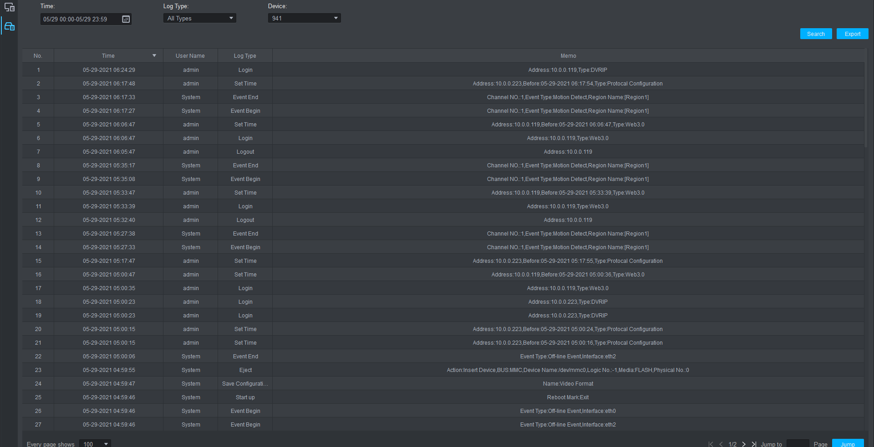
Task: Click the Search button
Action: pyautogui.click(x=816, y=34)
